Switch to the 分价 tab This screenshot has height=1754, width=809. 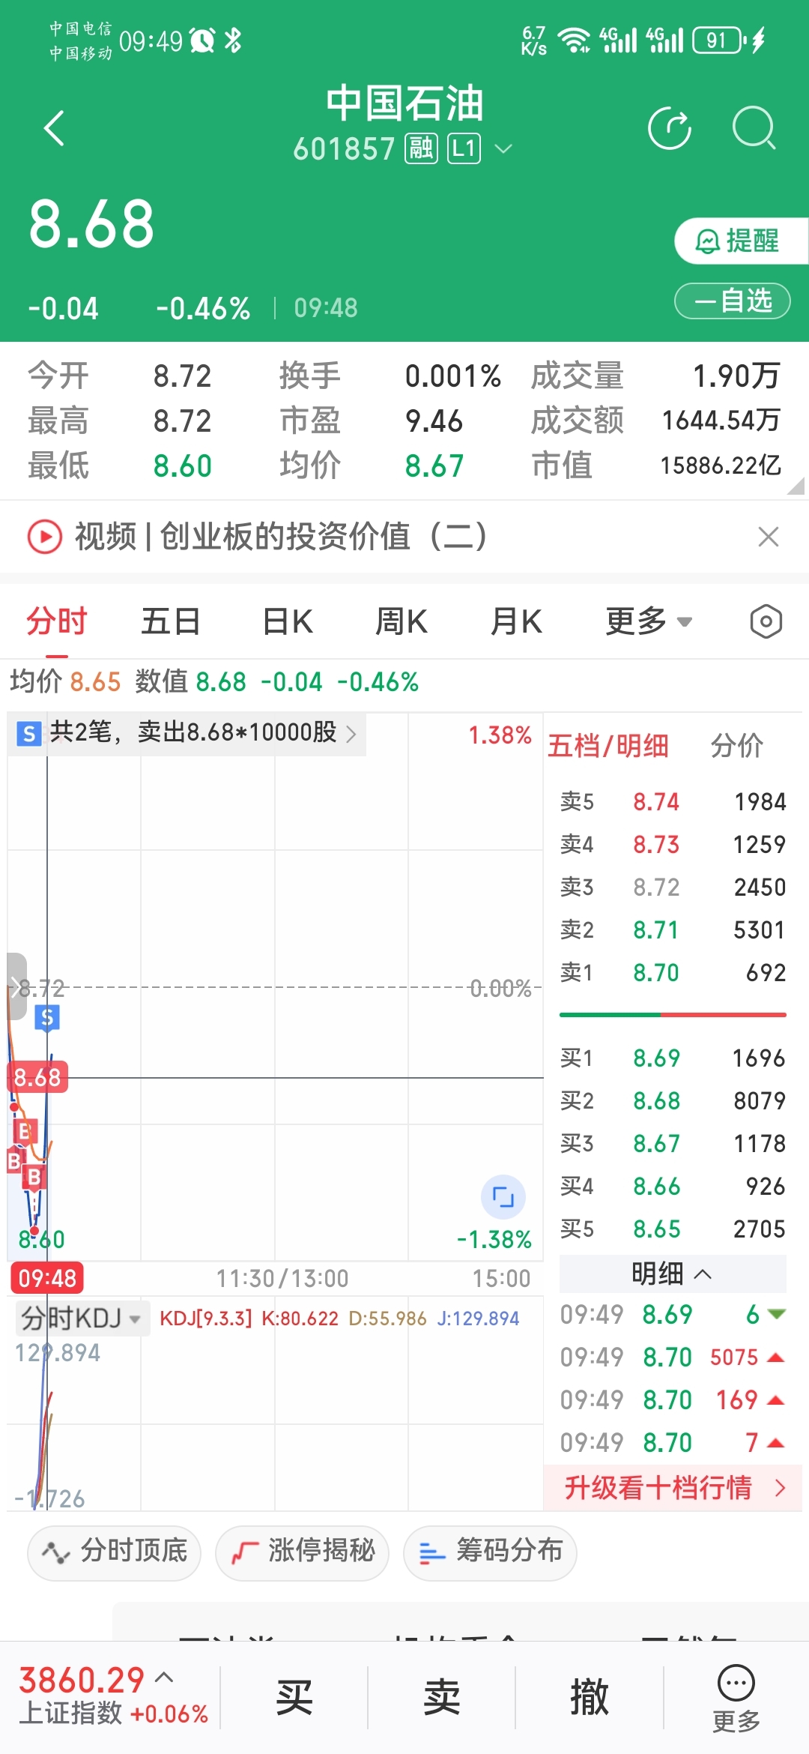tap(737, 746)
